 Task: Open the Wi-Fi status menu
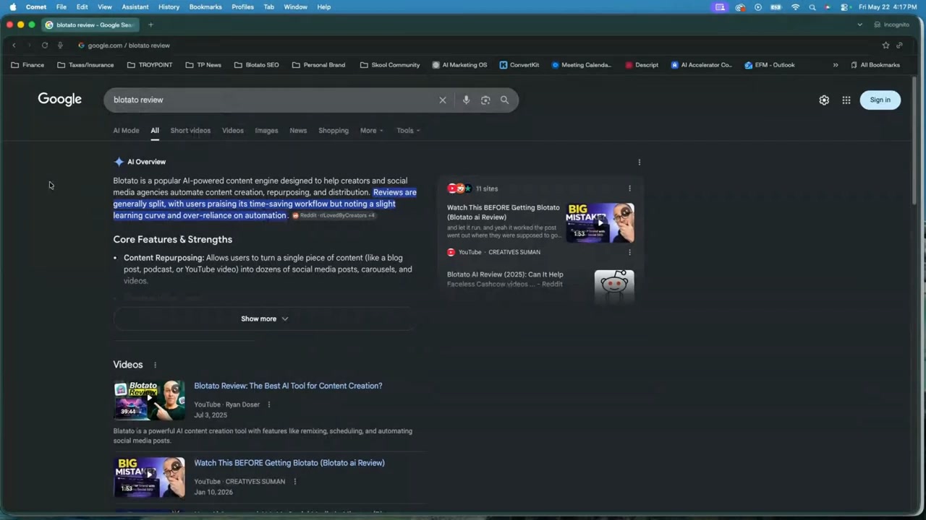(x=796, y=7)
